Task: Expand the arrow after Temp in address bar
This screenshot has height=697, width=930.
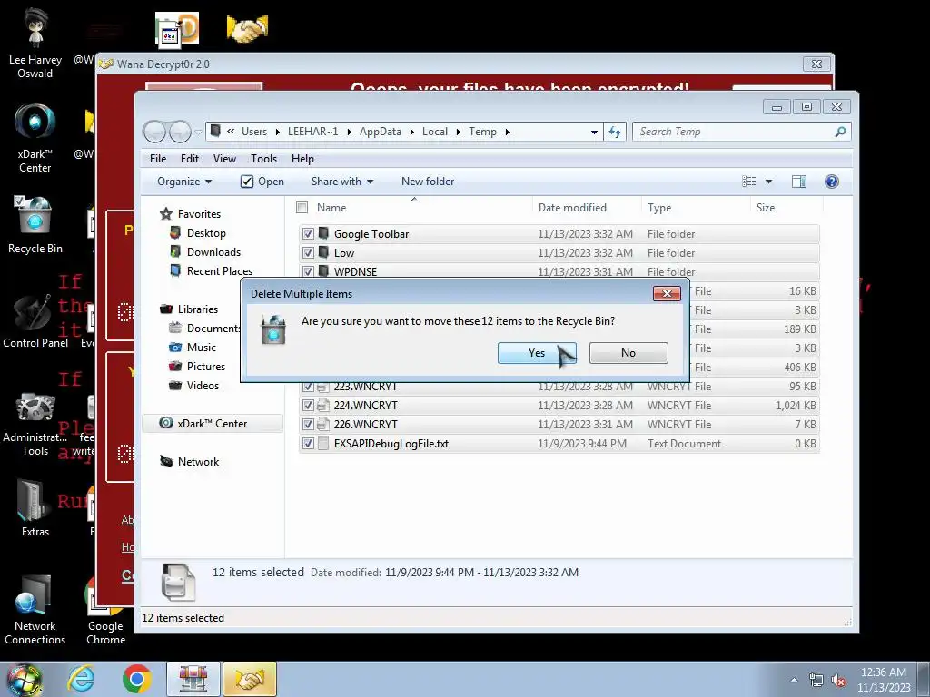Action: pos(507,133)
